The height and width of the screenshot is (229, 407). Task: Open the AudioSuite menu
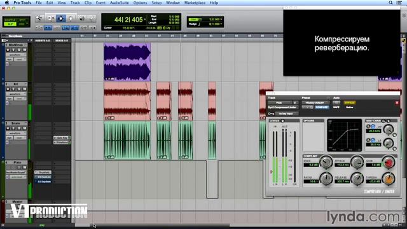pos(119,3)
